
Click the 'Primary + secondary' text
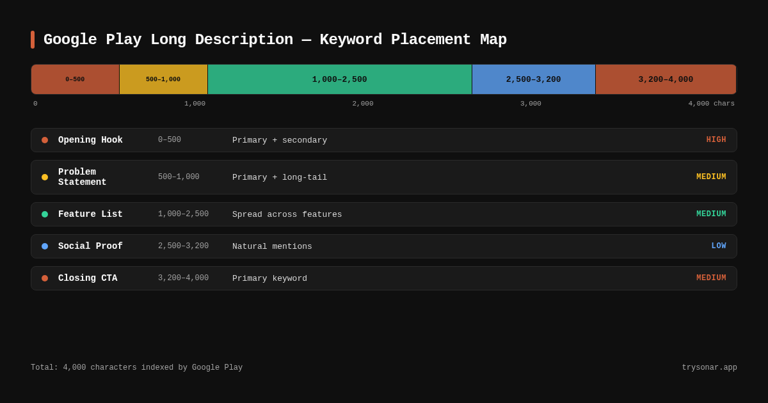click(280, 140)
